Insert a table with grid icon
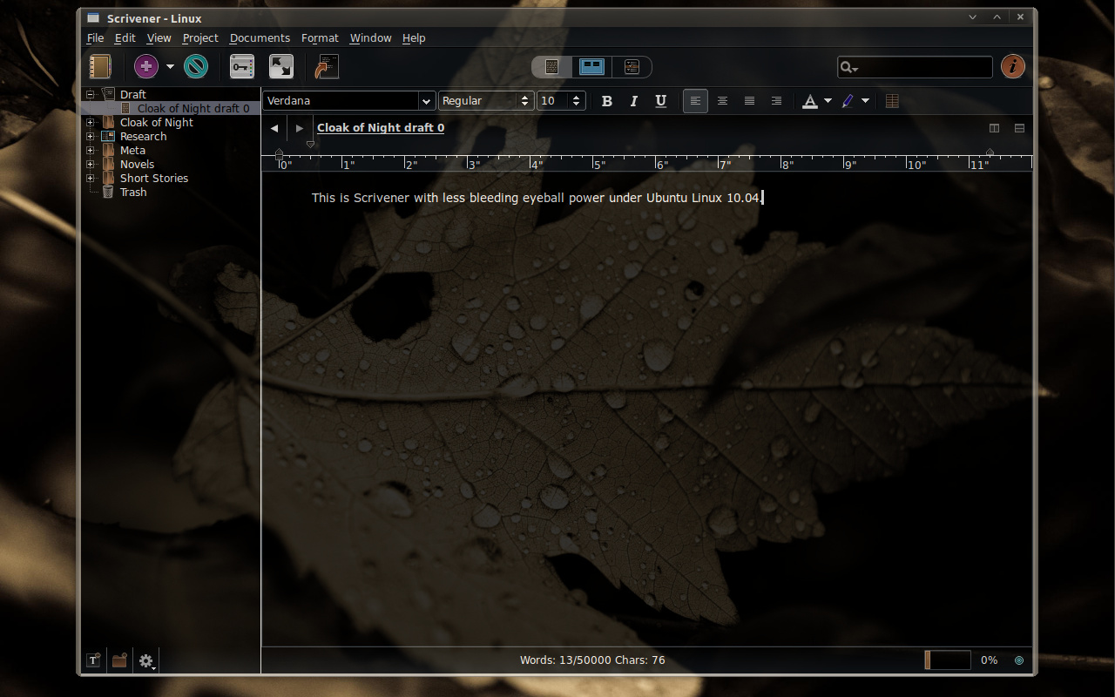This screenshot has height=697, width=1115. tap(892, 101)
